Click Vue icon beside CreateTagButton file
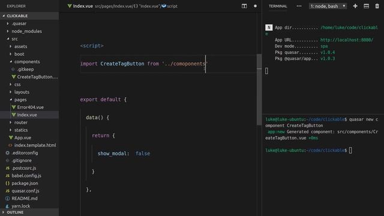 [x=14, y=77]
